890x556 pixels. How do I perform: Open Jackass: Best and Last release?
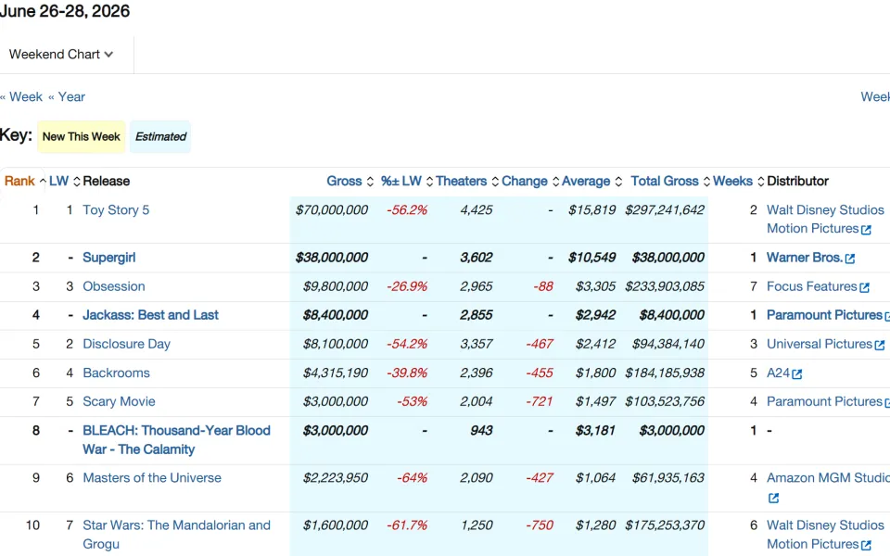coord(150,315)
